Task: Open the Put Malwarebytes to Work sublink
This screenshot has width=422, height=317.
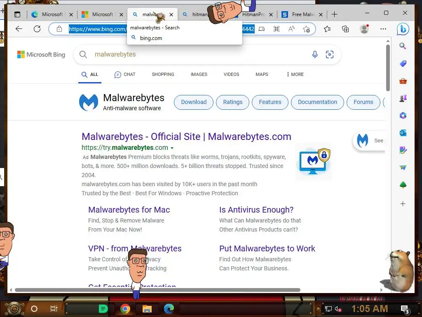Action: pyautogui.click(x=267, y=248)
